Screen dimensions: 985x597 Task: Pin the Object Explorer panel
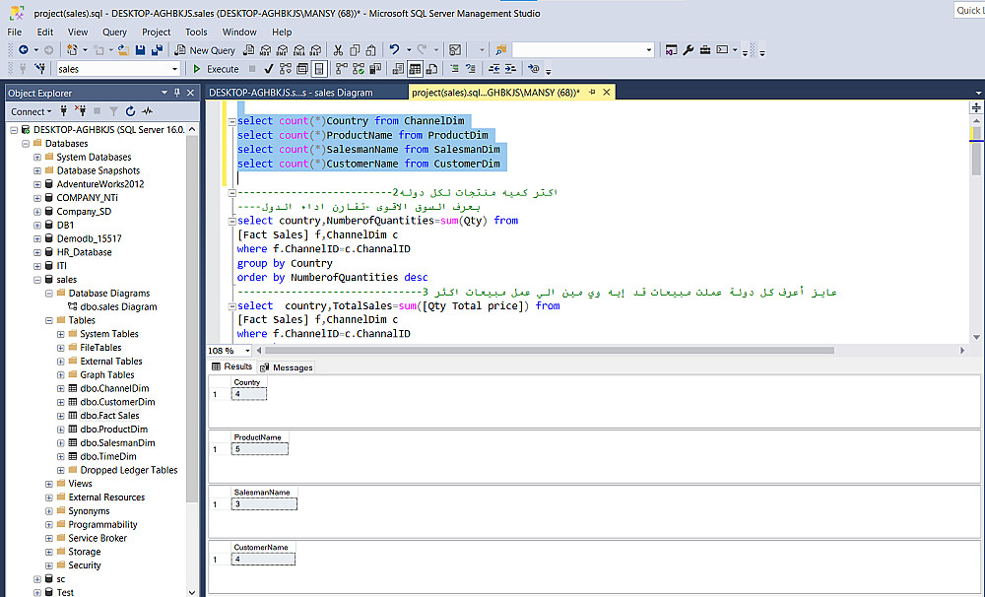pyautogui.click(x=177, y=93)
